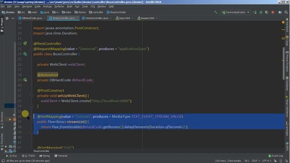
Task: Collapse the setUpWebClient method fold marker
Action: (32, 96)
